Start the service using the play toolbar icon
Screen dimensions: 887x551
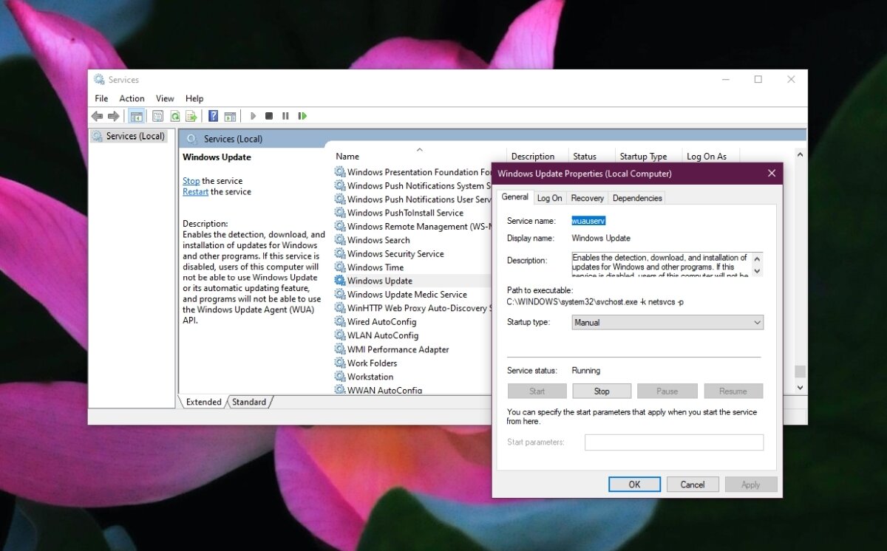point(253,116)
